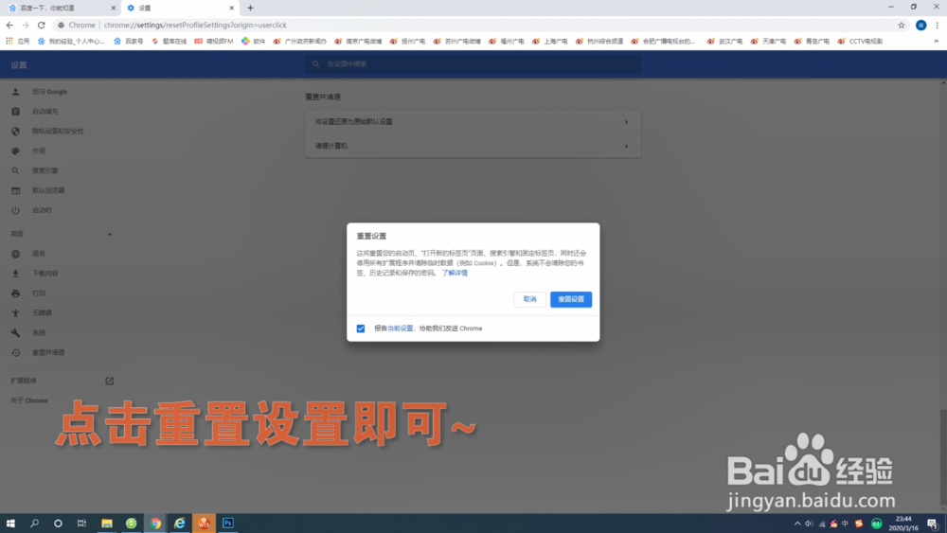Viewport: 947px width, 533px height.
Task: Switch to Internet Explorer on taskbar
Action: [179, 524]
